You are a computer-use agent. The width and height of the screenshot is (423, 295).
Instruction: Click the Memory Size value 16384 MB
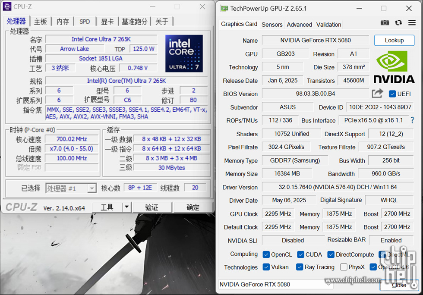pyautogui.click(x=287, y=173)
